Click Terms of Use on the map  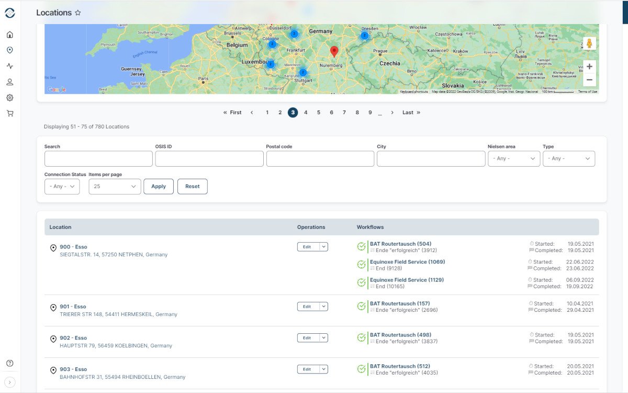(x=587, y=92)
